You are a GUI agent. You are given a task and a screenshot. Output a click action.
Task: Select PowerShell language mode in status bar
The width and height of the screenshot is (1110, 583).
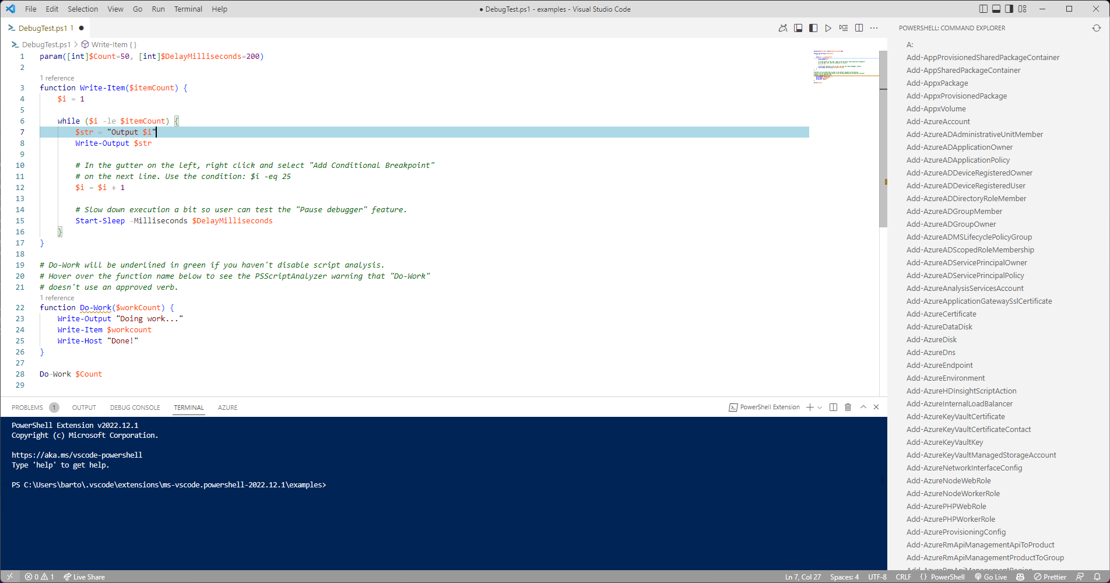click(947, 577)
